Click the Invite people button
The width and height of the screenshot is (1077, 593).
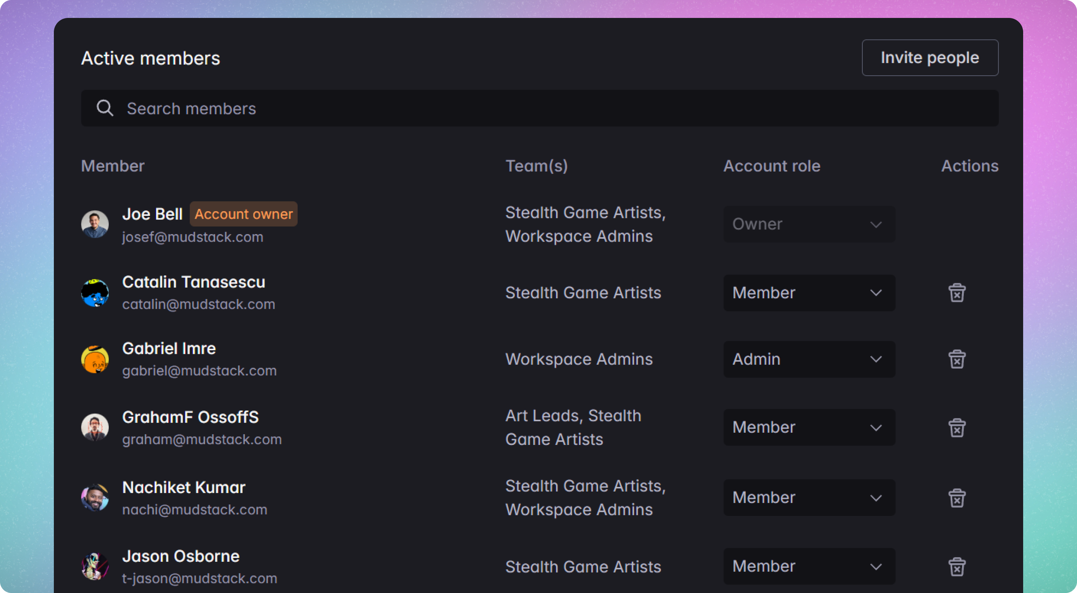(x=930, y=58)
